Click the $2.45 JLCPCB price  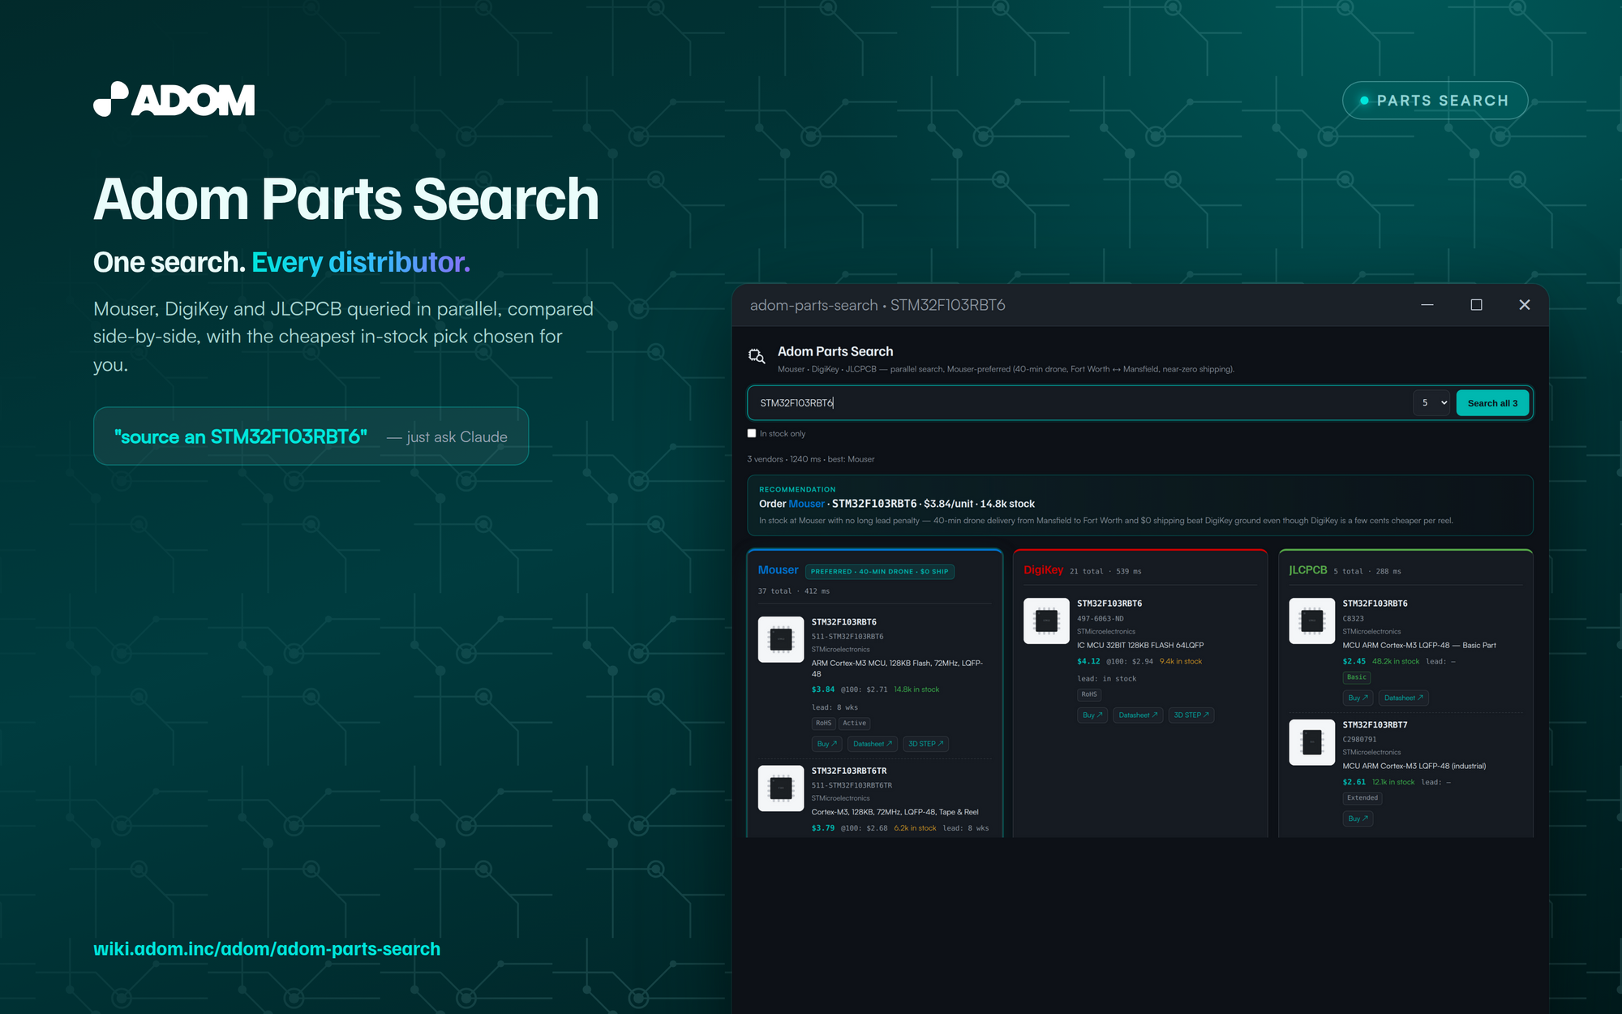click(x=1354, y=662)
